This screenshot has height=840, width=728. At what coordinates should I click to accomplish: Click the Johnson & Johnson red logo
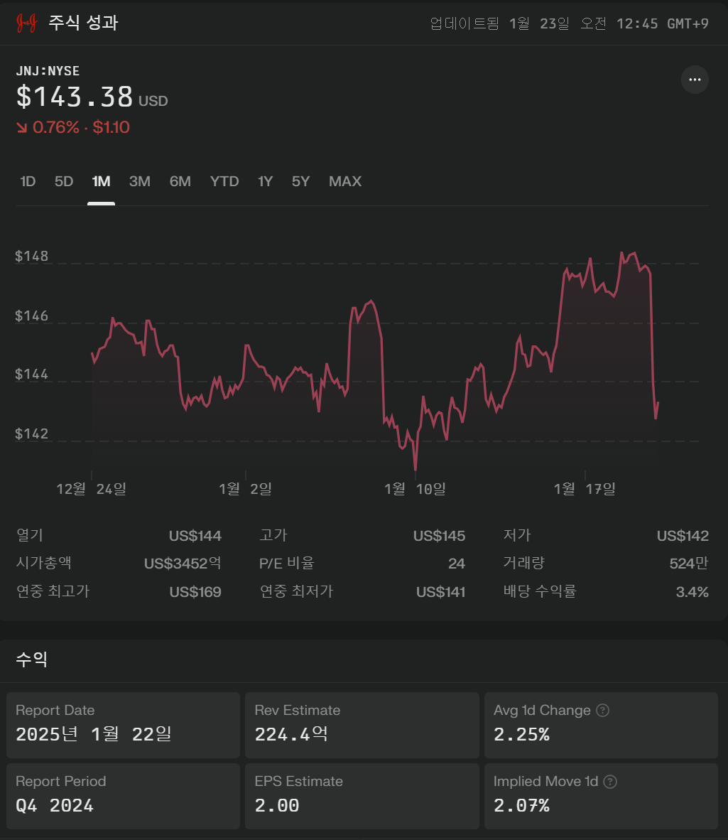click(x=26, y=23)
